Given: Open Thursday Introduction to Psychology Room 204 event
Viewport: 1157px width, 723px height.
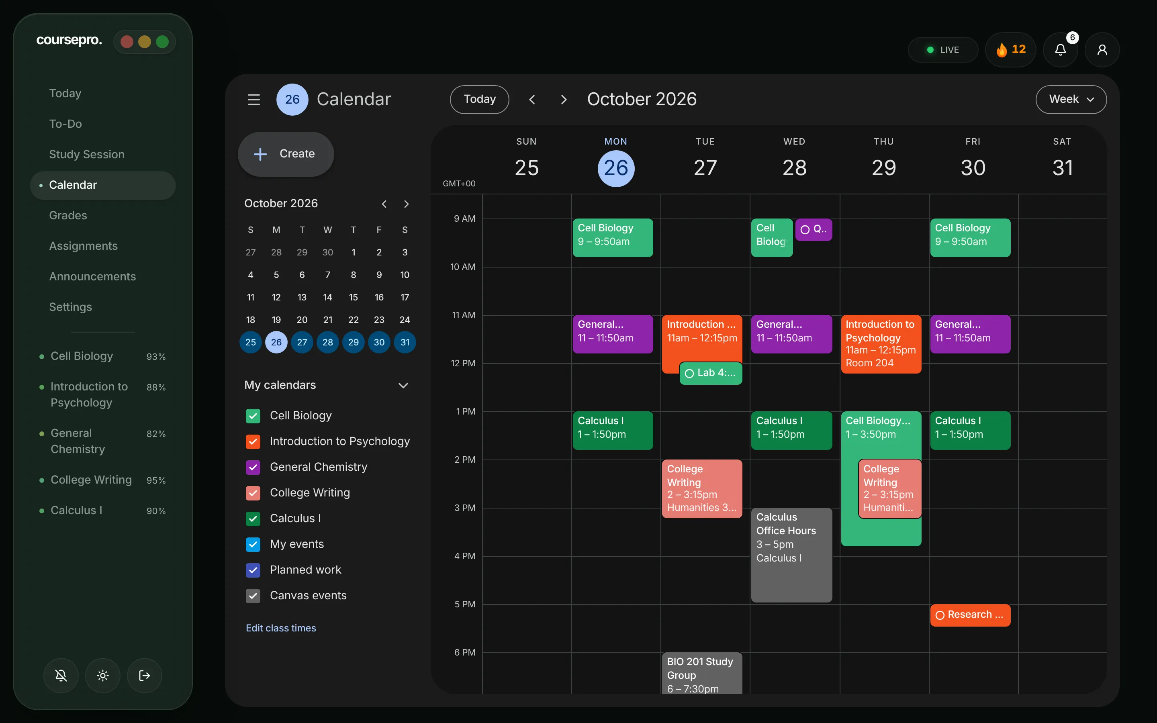Looking at the screenshot, I should pyautogui.click(x=881, y=344).
